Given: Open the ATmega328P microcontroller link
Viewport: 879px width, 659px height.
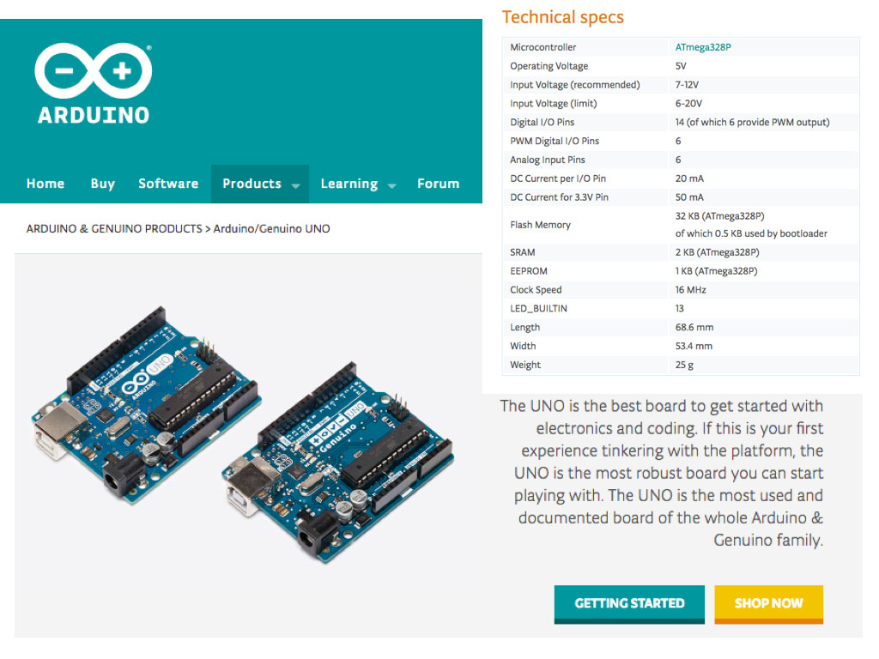Looking at the screenshot, I should click(703, 47).
